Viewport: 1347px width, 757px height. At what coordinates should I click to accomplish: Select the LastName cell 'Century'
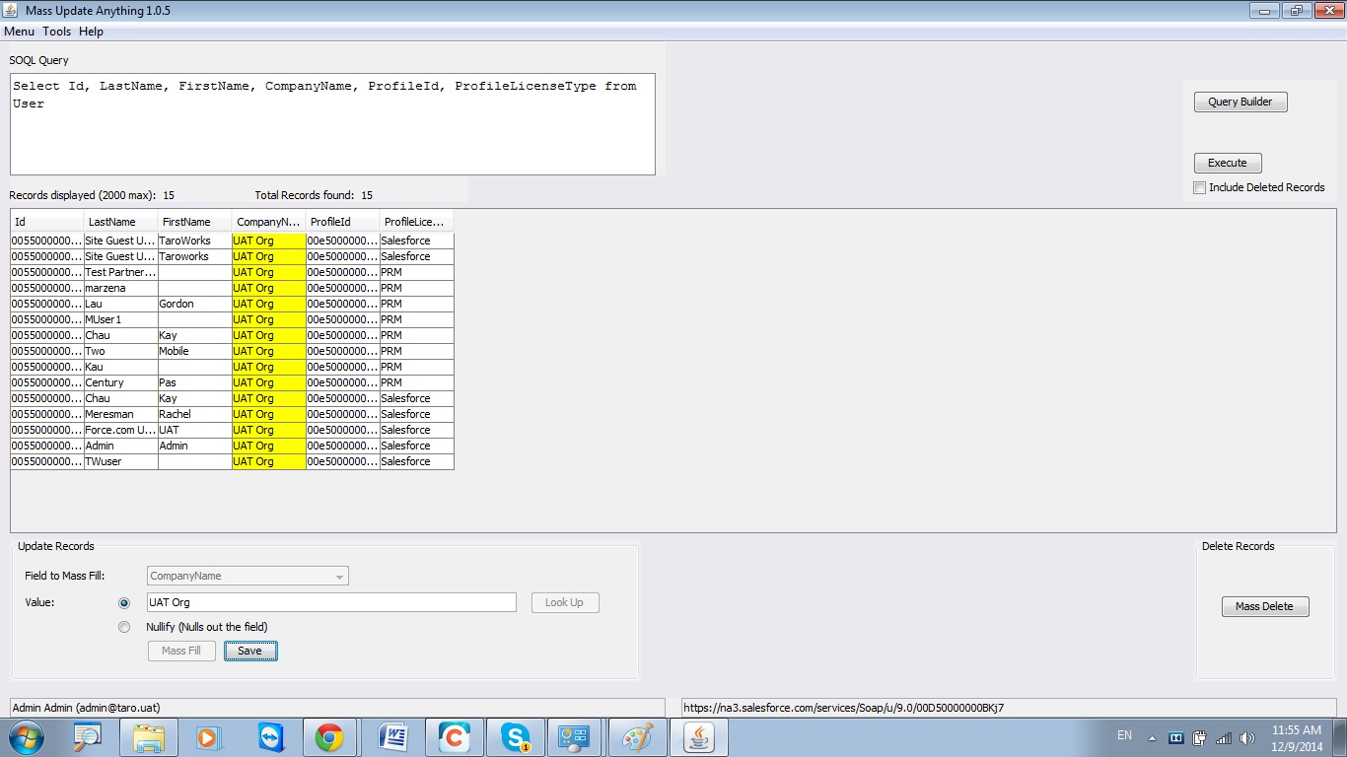pos(121,382)
